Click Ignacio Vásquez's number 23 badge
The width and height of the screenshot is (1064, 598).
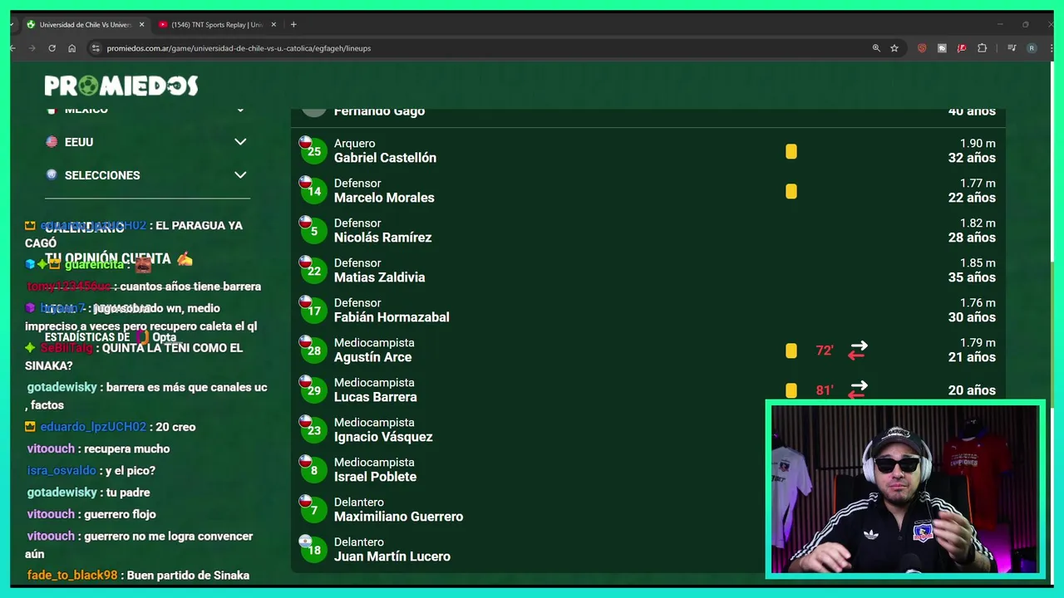coord(313,429)
